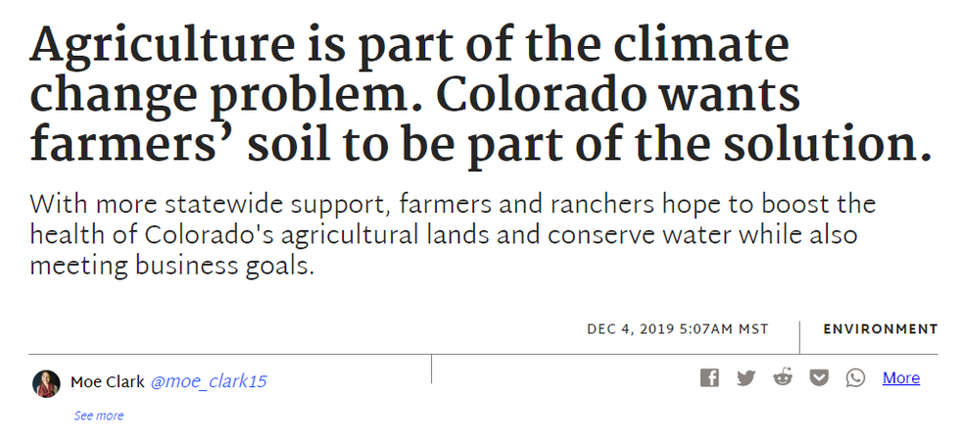Share the article on Twitter
Viewport: 960px width, 441px height.
click(x=746, y=378)
